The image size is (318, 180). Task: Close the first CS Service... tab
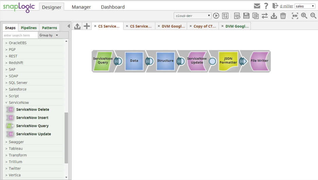pos(95,26)
